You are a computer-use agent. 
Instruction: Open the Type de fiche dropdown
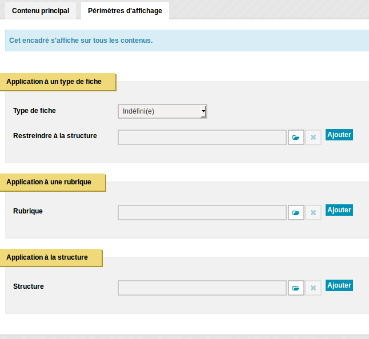click(x=162, y=111)
